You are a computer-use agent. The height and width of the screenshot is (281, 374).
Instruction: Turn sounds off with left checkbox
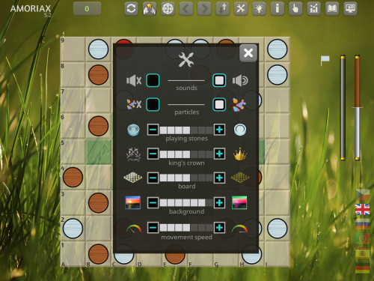(x=153, y=80)
